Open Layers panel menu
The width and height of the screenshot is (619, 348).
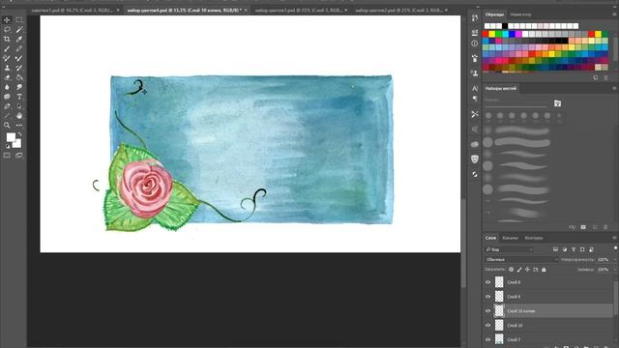coord(614,238)
